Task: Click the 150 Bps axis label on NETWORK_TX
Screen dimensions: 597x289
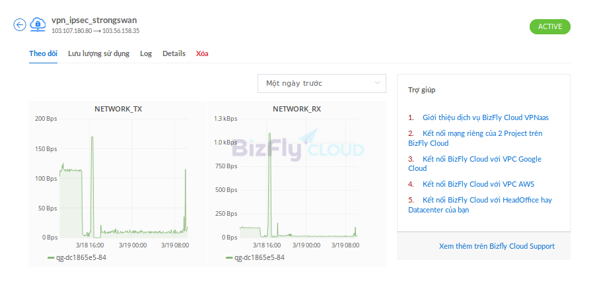Action: (x=46, y=148)
